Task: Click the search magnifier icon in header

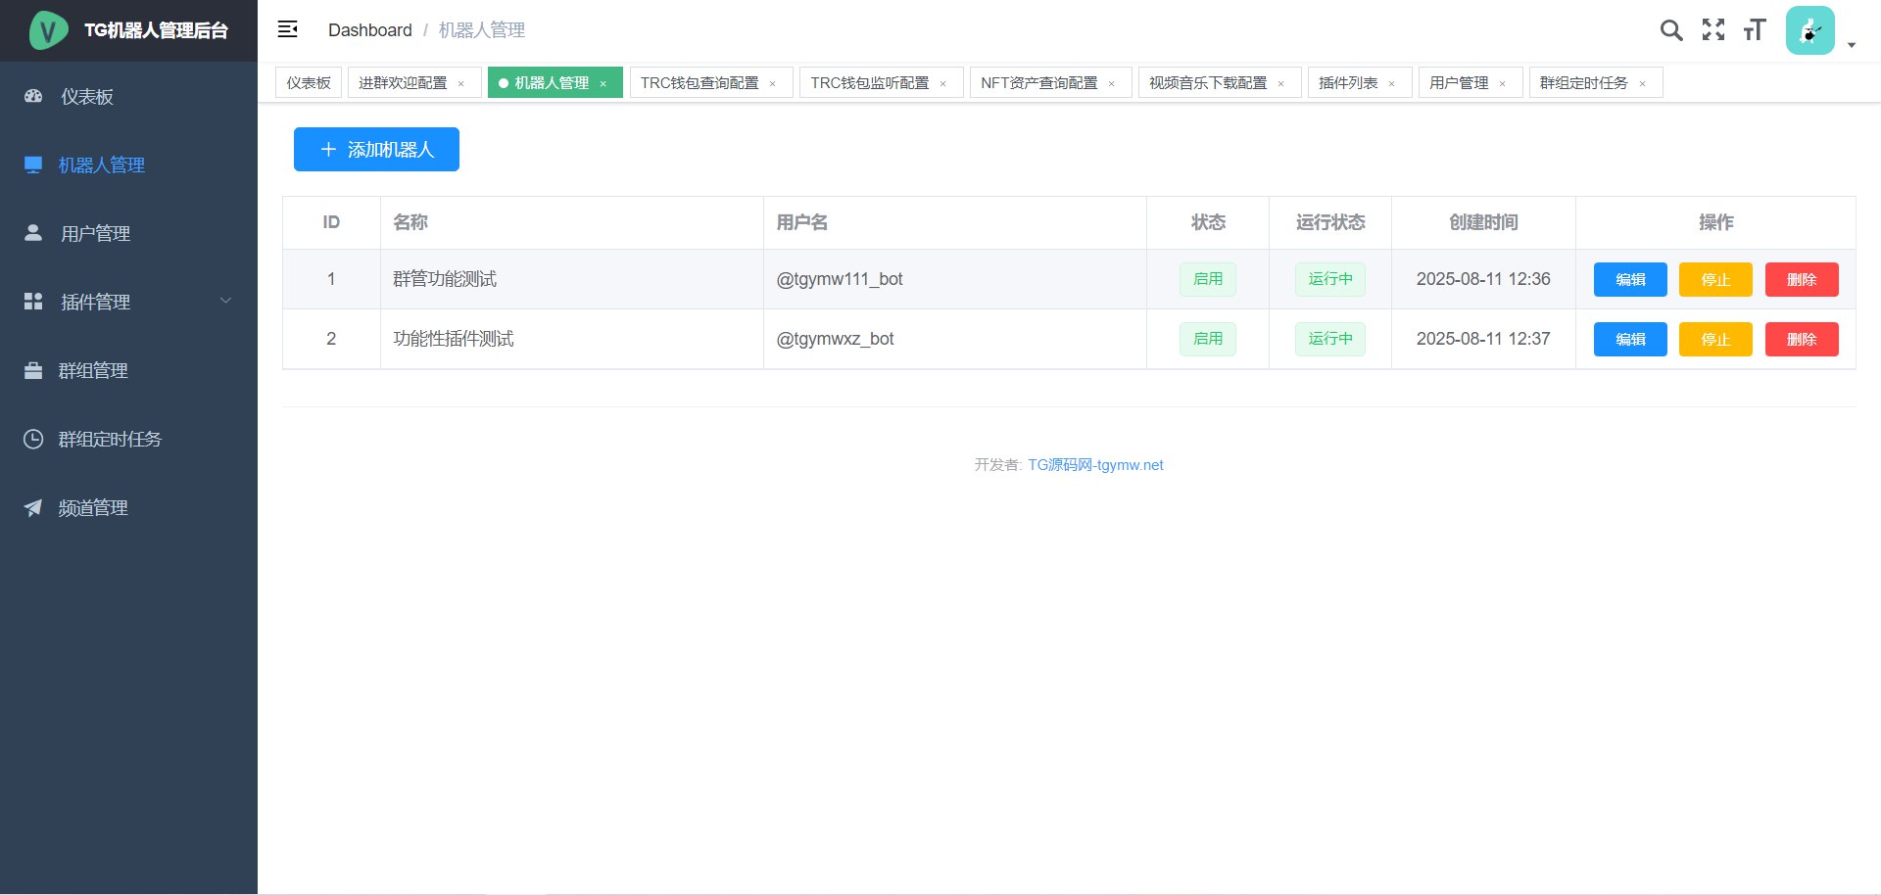Action: click(1671, 30)
